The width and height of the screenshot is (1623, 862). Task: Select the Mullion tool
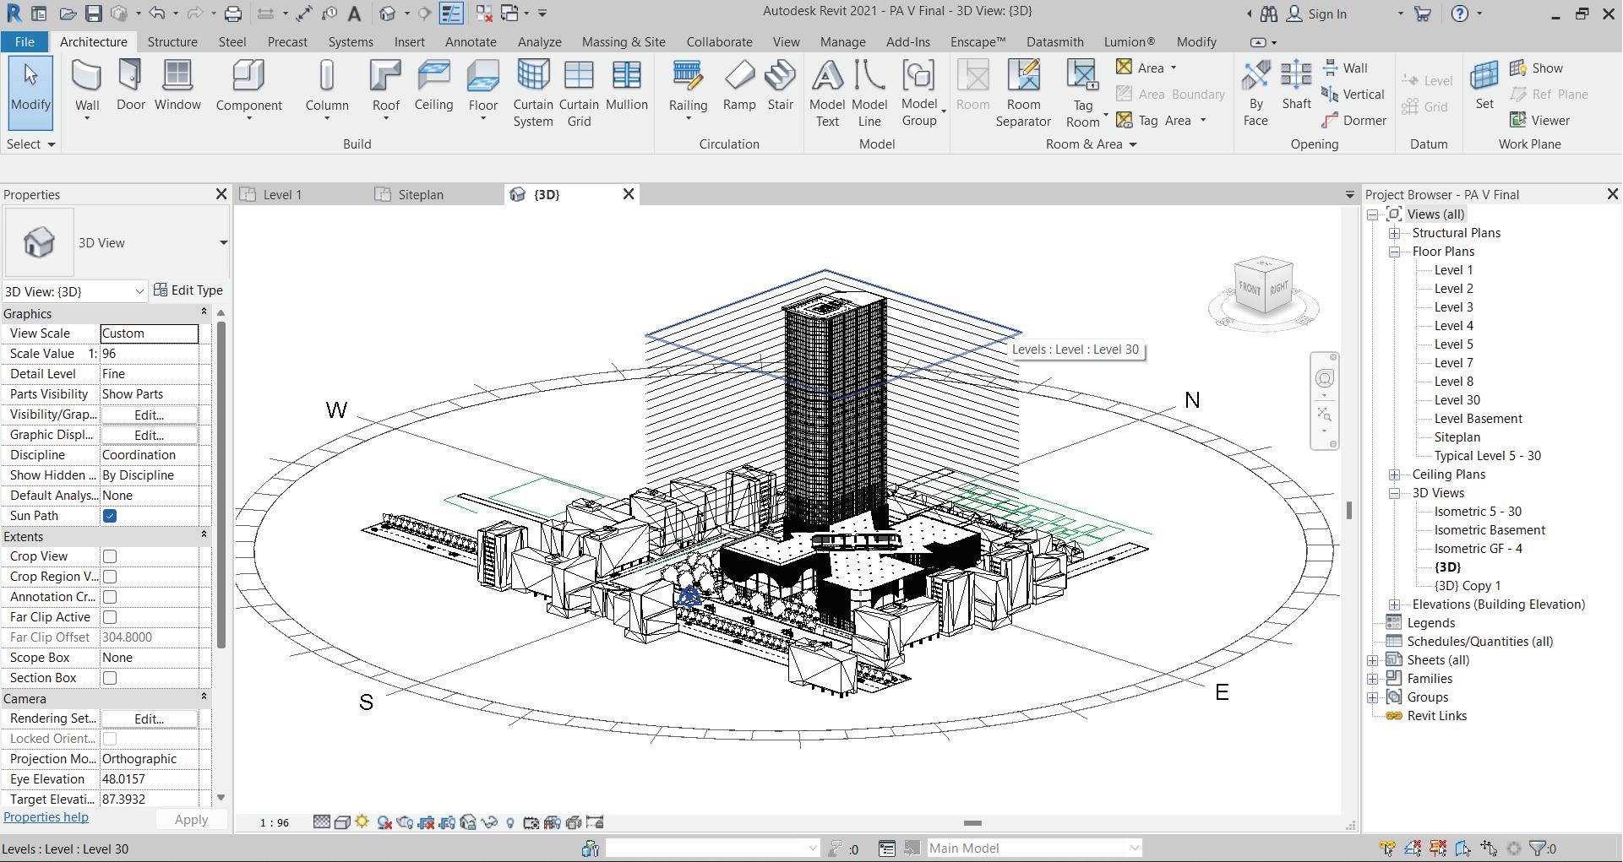626,86
